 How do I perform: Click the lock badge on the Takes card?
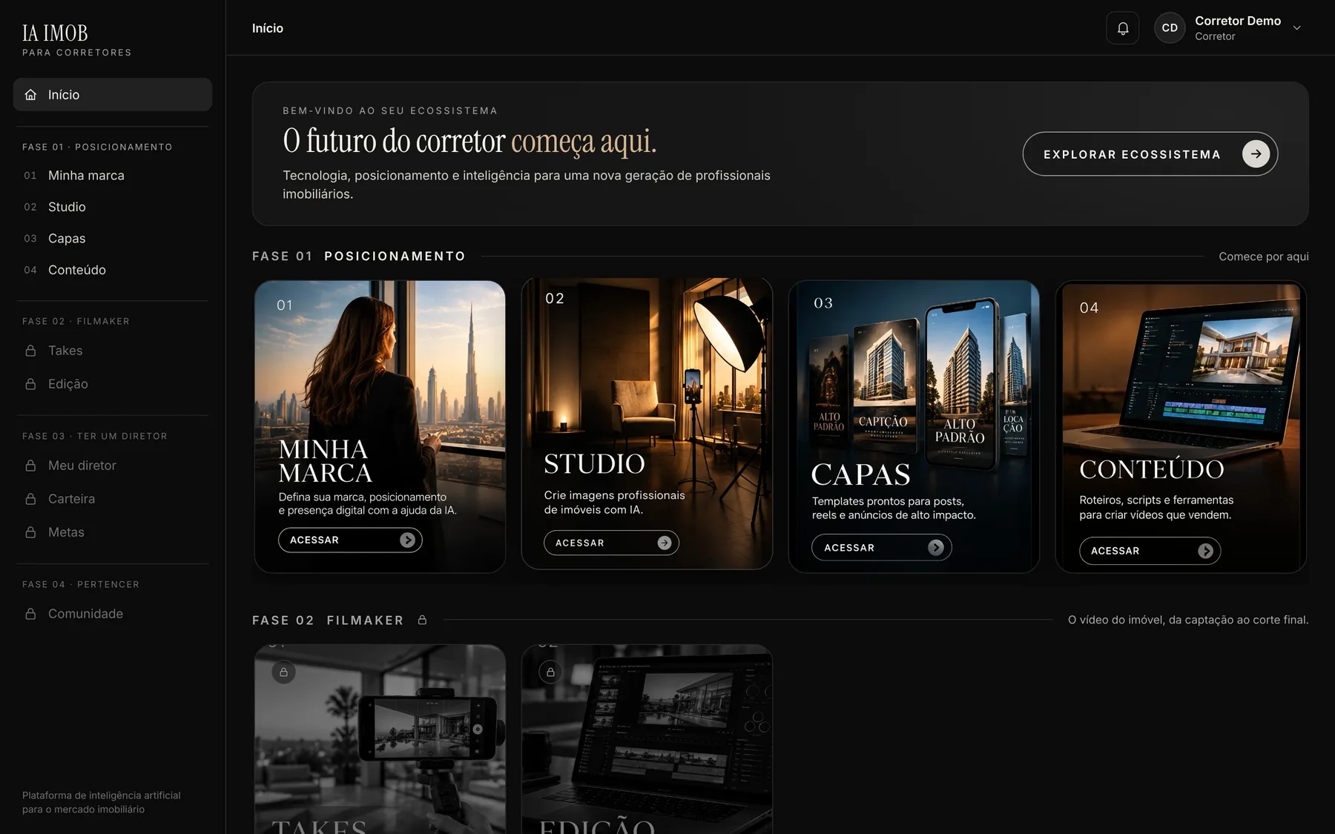pyautogui.click(x=283, y=672)
